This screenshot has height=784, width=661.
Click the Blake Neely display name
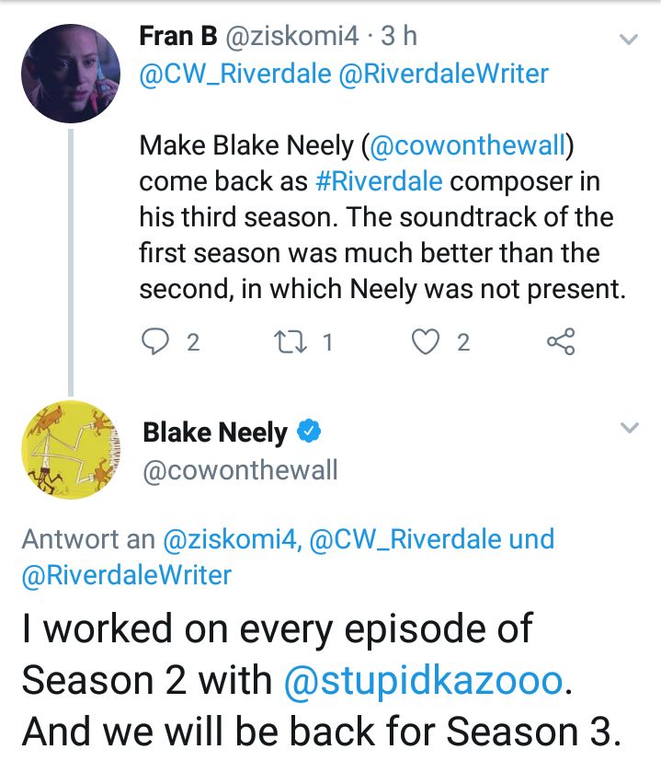(215, 432)
